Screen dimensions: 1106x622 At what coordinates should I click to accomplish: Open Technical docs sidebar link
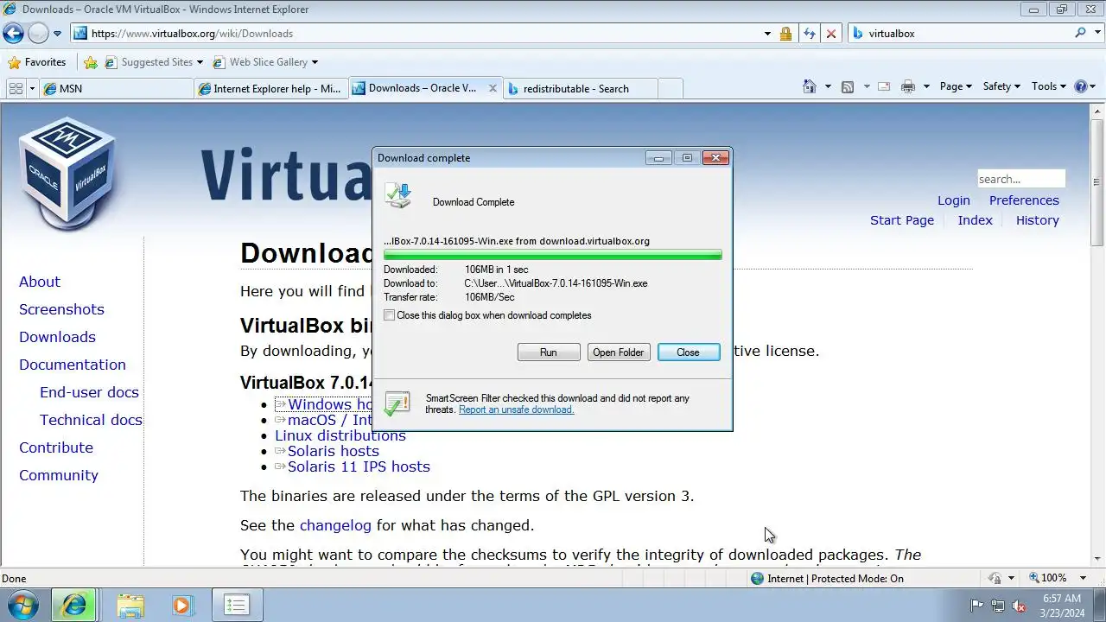point(91,420)
